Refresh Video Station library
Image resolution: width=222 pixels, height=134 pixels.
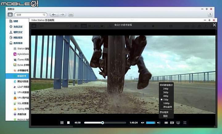click(193, 26)
